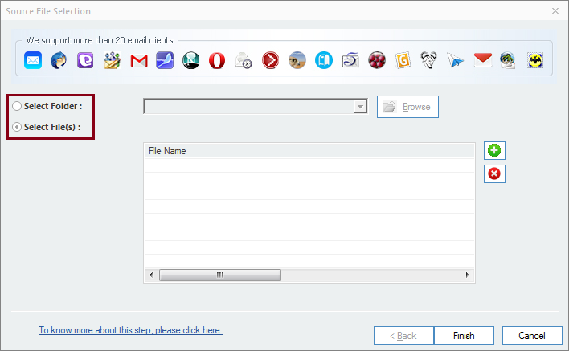The width and height of the screenshot is (569, 351).
Task: Click the envelope with clock icon
Action: 244,60
